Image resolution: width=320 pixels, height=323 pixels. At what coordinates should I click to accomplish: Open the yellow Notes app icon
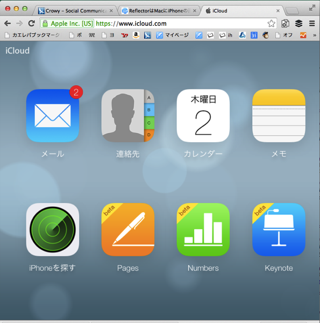(279, 116)
